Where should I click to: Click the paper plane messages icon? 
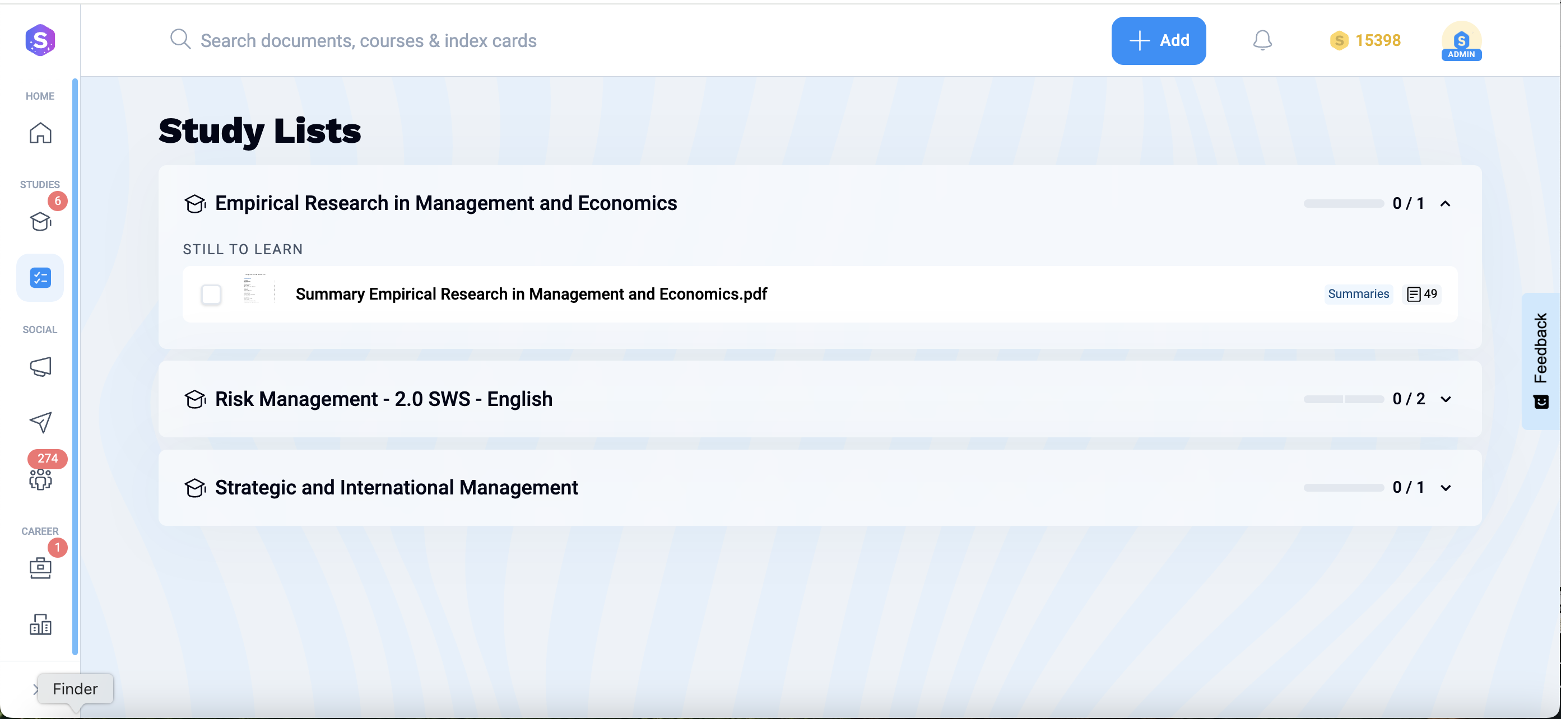click(40, 422)
